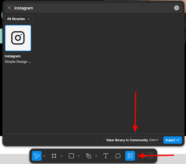
Task: Expand the Move tool options chevron
Action: coord(44,156)
